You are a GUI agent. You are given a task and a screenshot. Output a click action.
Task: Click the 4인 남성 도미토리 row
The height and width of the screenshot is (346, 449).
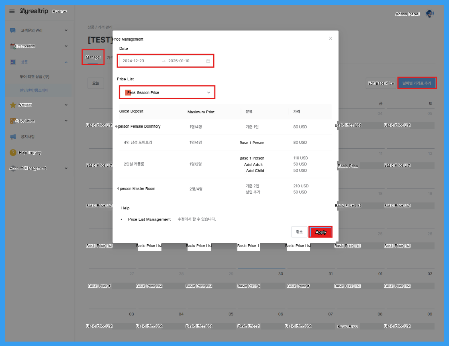225,142
